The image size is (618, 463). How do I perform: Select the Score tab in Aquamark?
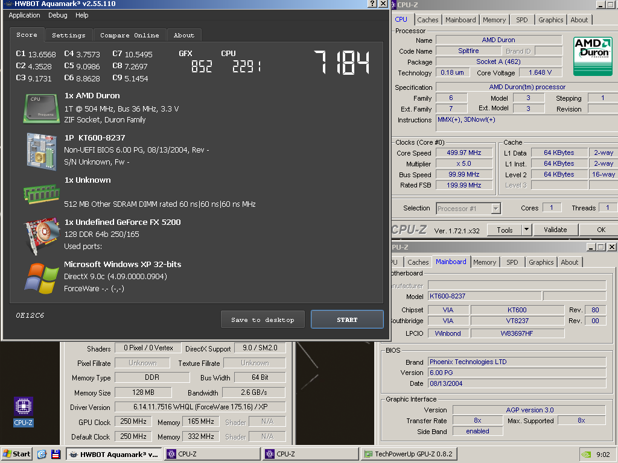tap(27, 34)
